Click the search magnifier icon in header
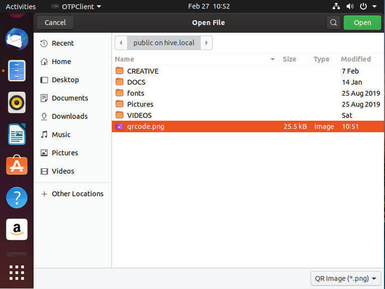The image size is (385, 289). pos(333,23)
